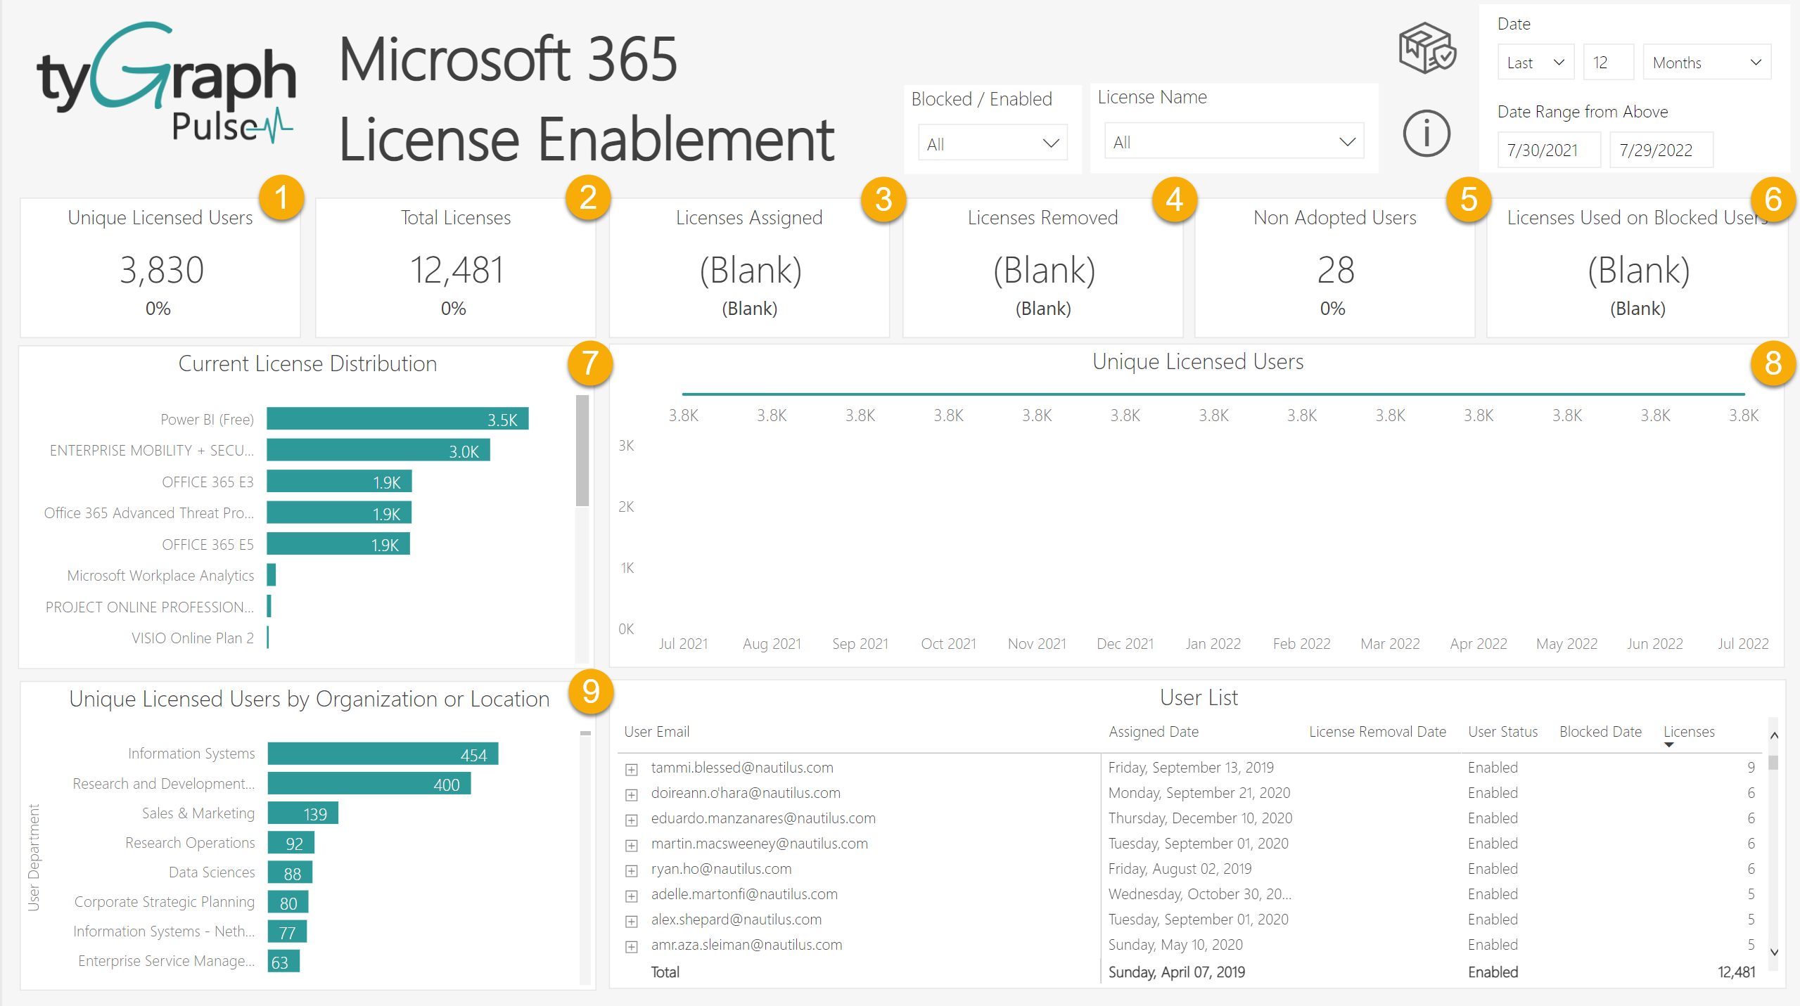Screen dimensions: 1800x1006
Task: Open the Blocked / Enabled dropdown
Action: pos(992,143)
